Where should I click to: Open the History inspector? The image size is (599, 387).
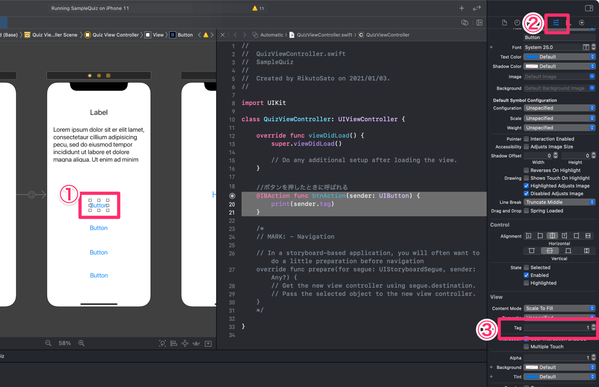coord(517,23)
